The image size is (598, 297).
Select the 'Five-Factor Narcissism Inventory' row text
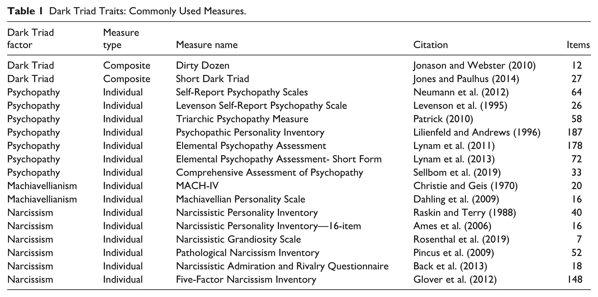[x=246, y=280]
